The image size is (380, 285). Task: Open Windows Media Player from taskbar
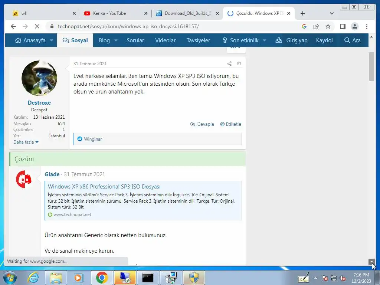tap(78, 278)
